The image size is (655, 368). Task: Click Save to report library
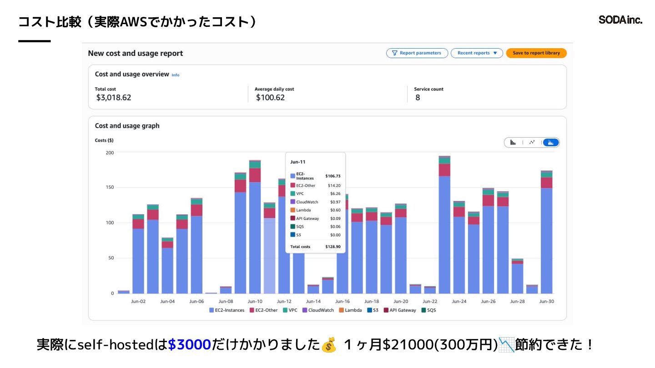tap(536, 53)
